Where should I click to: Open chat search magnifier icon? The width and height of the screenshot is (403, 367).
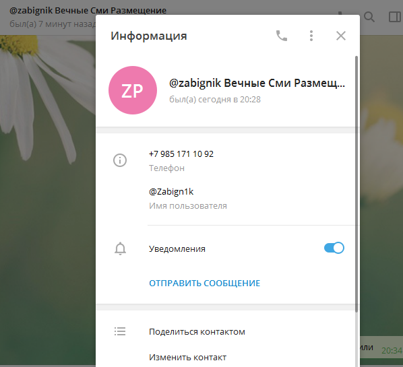pos(369,18)
